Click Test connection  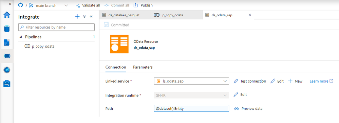click(250, 81)
